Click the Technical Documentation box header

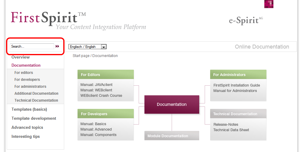[238, 114]
